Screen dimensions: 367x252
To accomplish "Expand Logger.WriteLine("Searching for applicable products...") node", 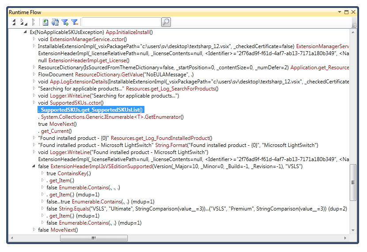I will (34, 95).
